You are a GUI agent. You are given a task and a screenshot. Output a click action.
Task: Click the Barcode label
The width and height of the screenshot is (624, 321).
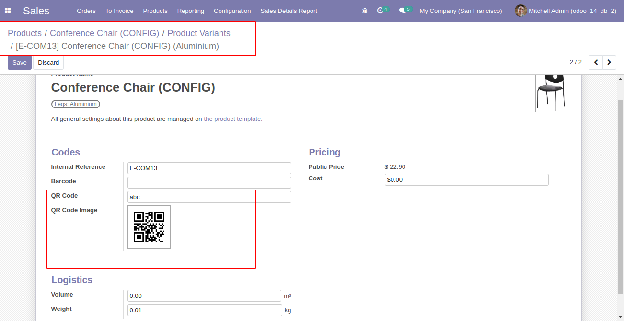63,181
